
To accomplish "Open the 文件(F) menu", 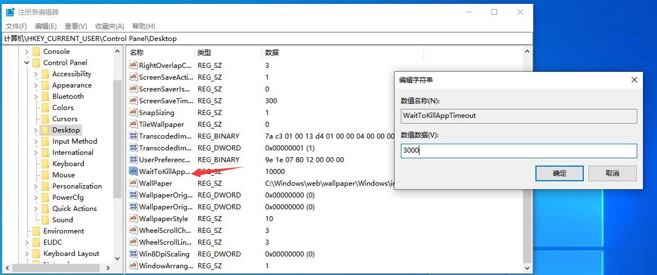I will click(x=16, y=26).
